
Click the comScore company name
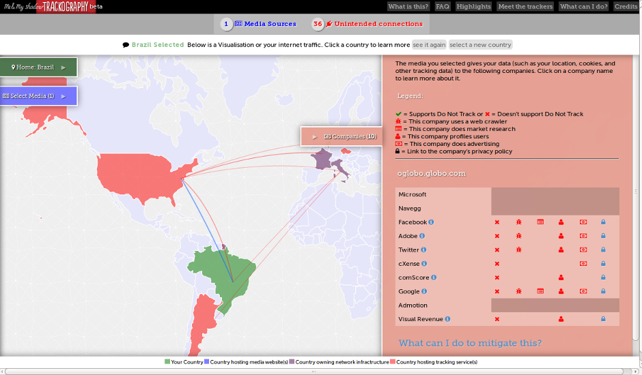click(x=413, y=277)
